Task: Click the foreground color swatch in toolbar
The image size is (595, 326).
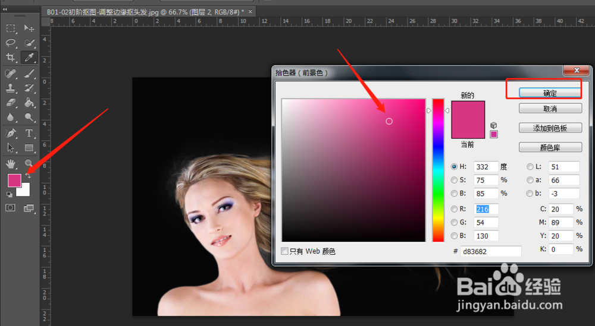Action: click(x=14, y=181)
